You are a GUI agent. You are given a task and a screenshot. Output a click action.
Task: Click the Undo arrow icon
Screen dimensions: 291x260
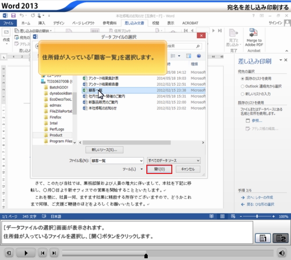point(21,15)
